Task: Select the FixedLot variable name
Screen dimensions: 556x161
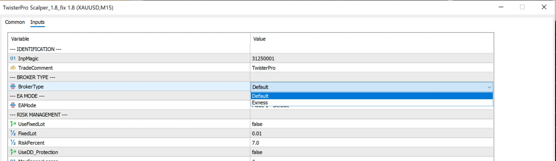Action: [x=27, y=133]
